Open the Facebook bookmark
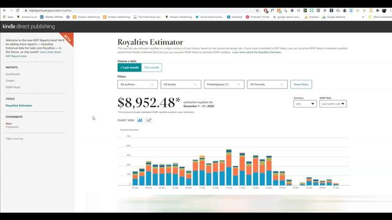 point(235,17)
